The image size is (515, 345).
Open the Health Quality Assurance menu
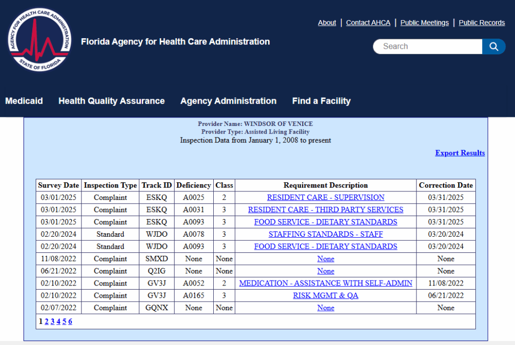[x=111, y=101]
